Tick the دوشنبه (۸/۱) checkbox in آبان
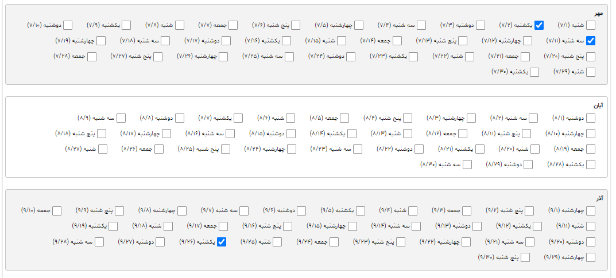Screen dimensions: 616x278 pos(591,118)
